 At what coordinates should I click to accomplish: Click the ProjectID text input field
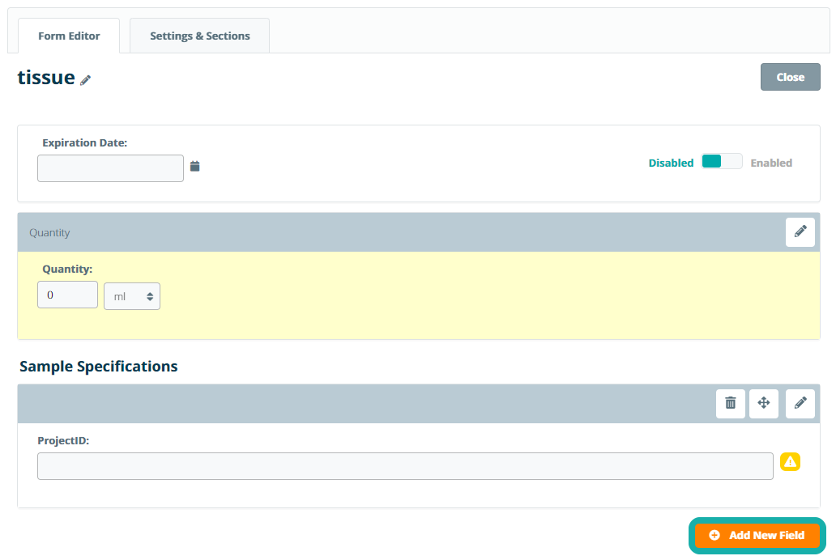click(x=405, y=466)
